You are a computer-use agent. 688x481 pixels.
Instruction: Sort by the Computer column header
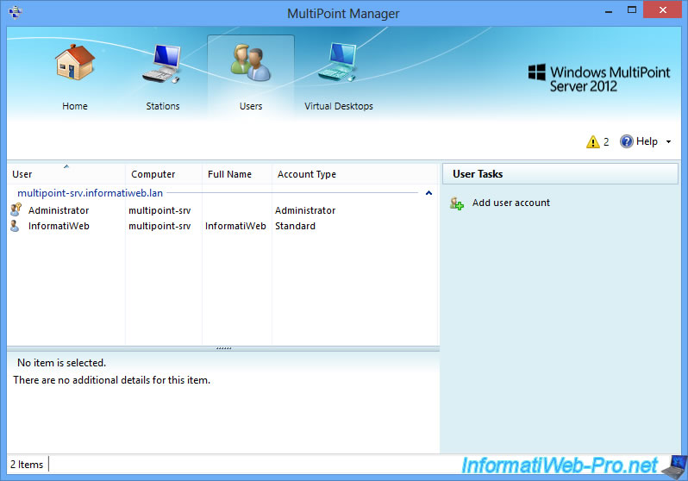point(164,174)
